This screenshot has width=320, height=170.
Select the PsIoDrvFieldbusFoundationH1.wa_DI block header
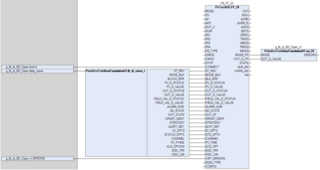pyautogui.click(x=289, y=51)
